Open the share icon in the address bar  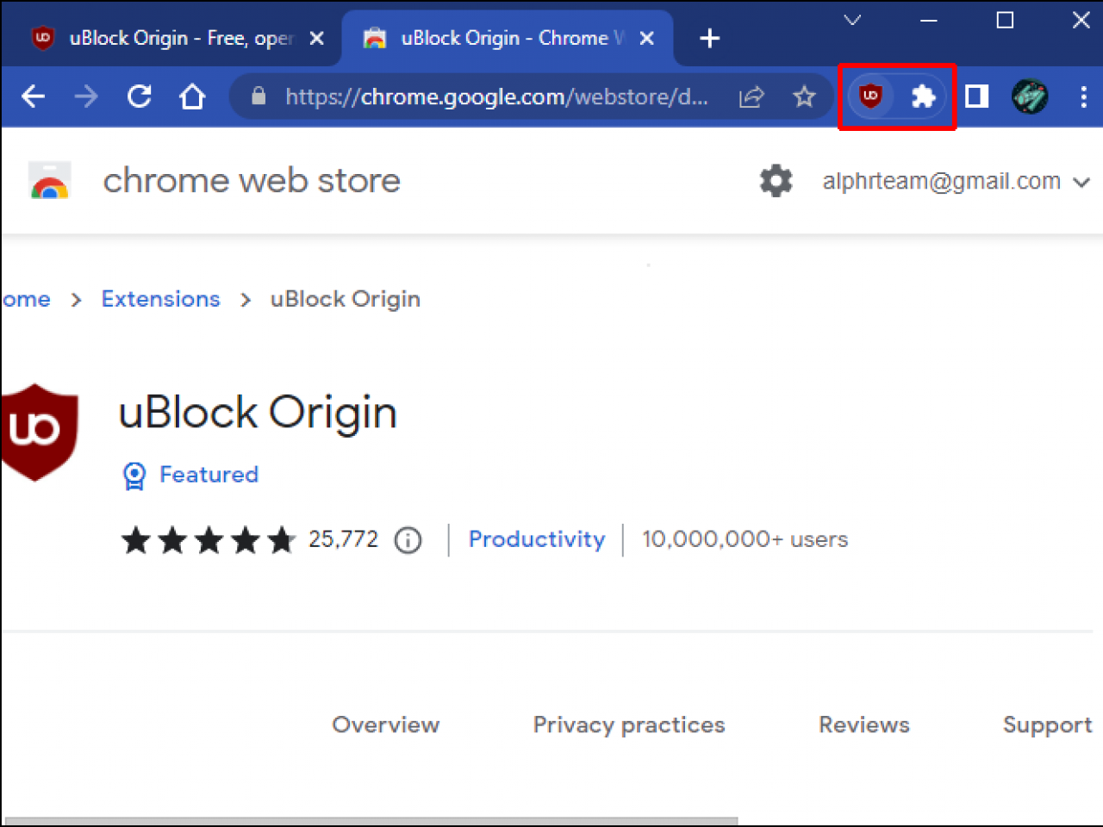pyautogui.click(x=751, y=96)
